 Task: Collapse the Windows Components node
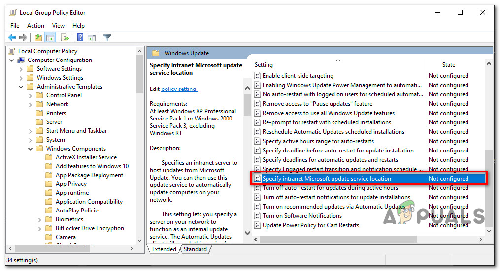30,149
